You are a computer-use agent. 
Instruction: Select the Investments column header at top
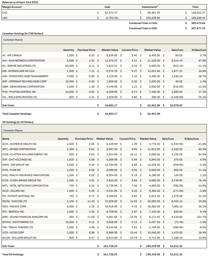coord(150,7)
